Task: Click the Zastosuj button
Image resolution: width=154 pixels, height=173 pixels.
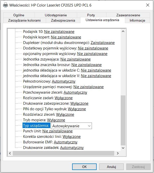Action: 138,167
